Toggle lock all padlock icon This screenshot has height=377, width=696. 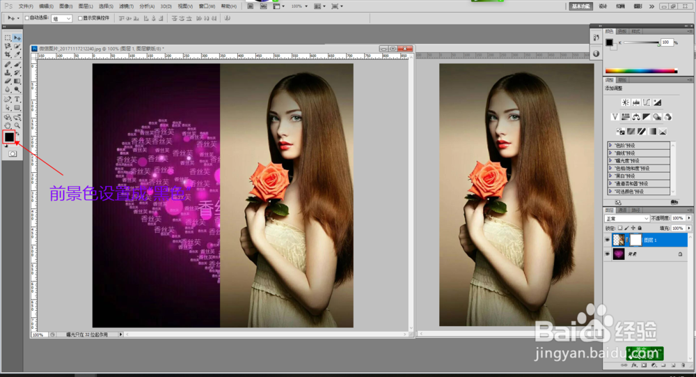(640, 228)
